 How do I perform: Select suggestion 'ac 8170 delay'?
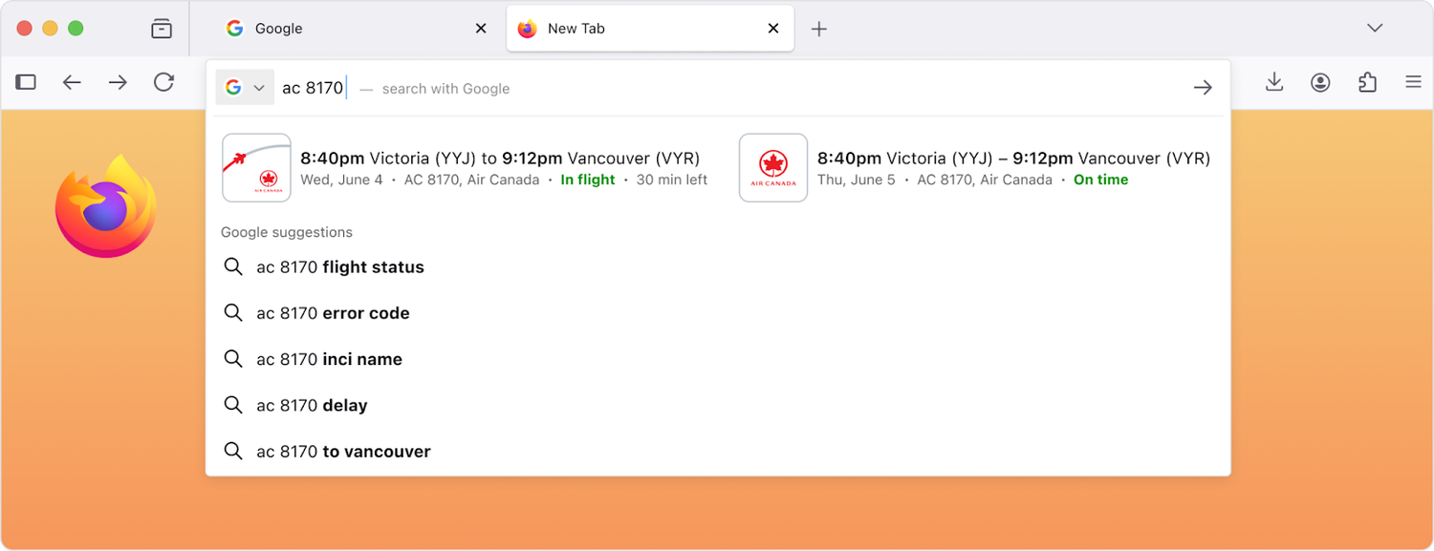717,405
